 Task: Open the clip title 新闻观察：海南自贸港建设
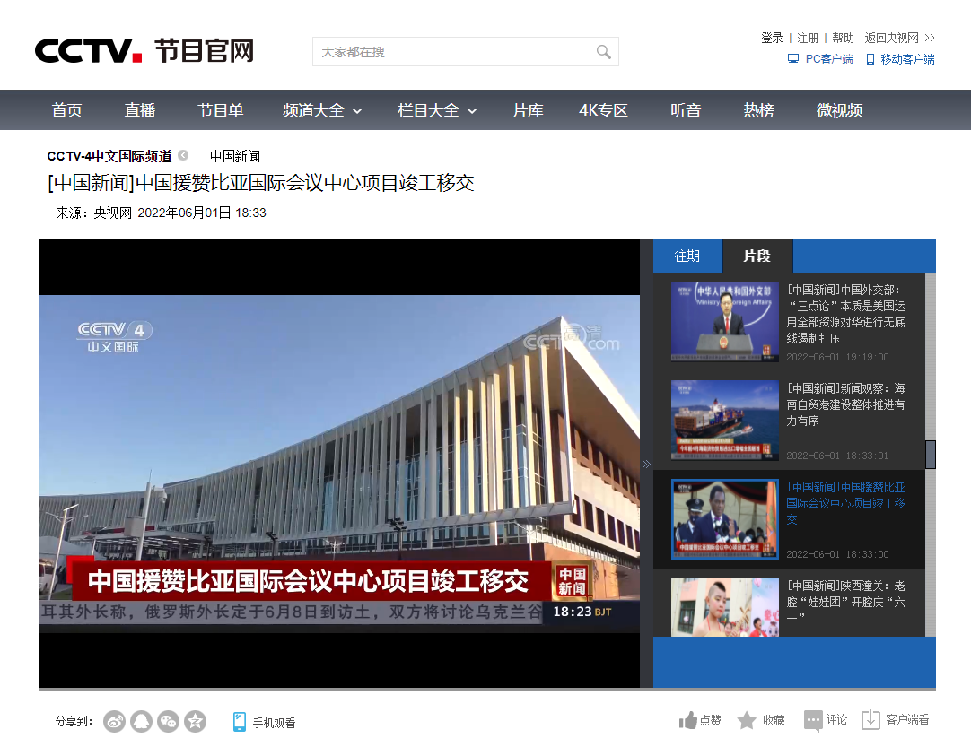846,404
